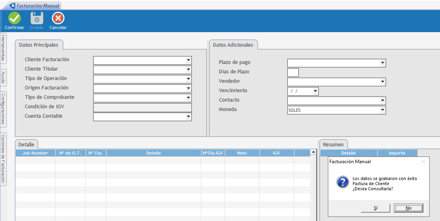Open the Moneda dropdown showing SOLES
440x221 pixels.
[383, 110]
